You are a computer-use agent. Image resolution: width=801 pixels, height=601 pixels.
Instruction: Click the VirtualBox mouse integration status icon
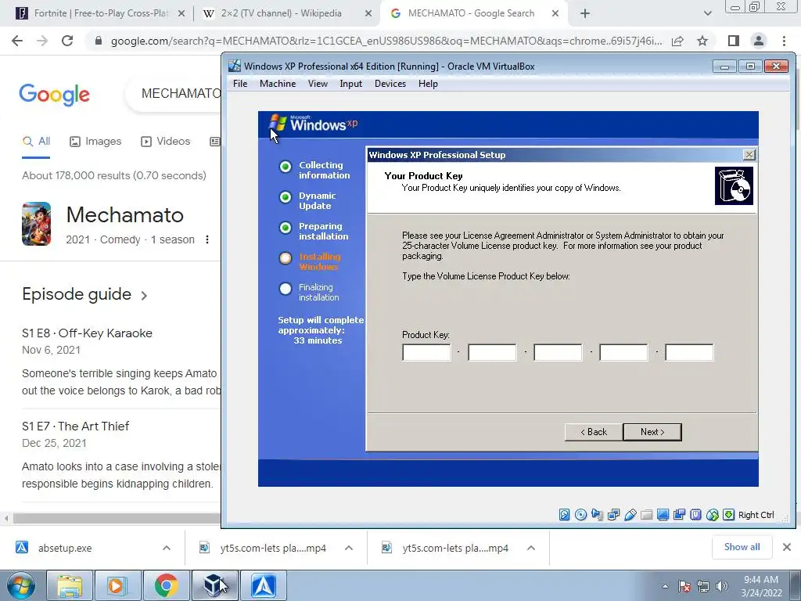coord(712,515)
